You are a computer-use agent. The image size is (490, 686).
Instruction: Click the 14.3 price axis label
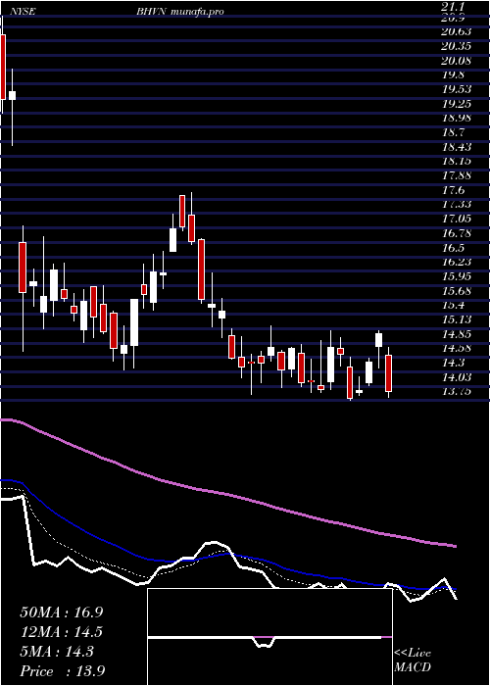pyautogui.click(x=454, y=363)
